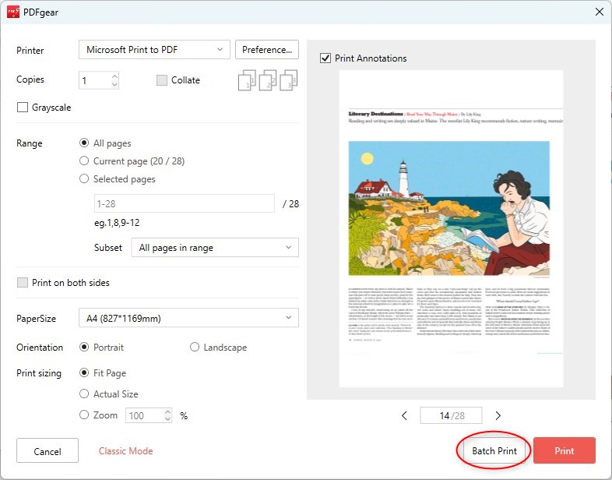This screenshot has height=480, width=612.
Task: Decrease copies with down stepper arrow
Action: click(114, 84)
